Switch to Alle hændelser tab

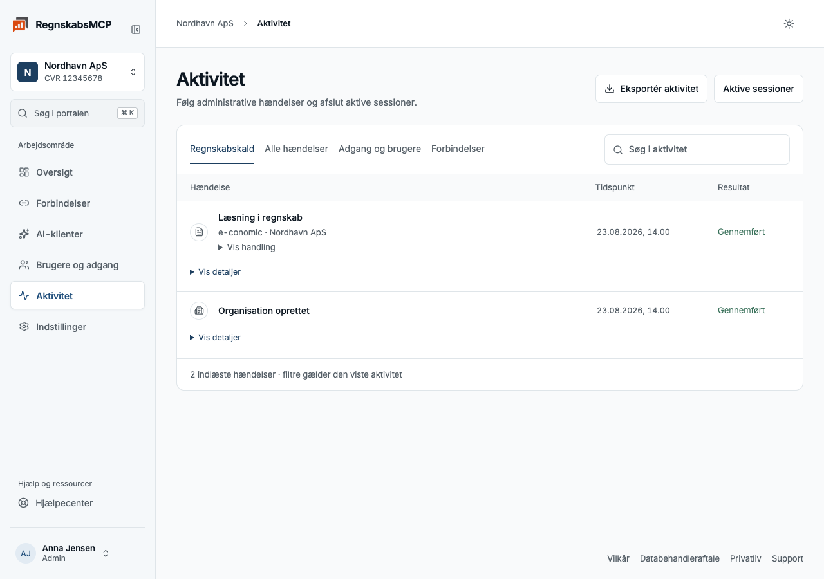tap(296, 149)
